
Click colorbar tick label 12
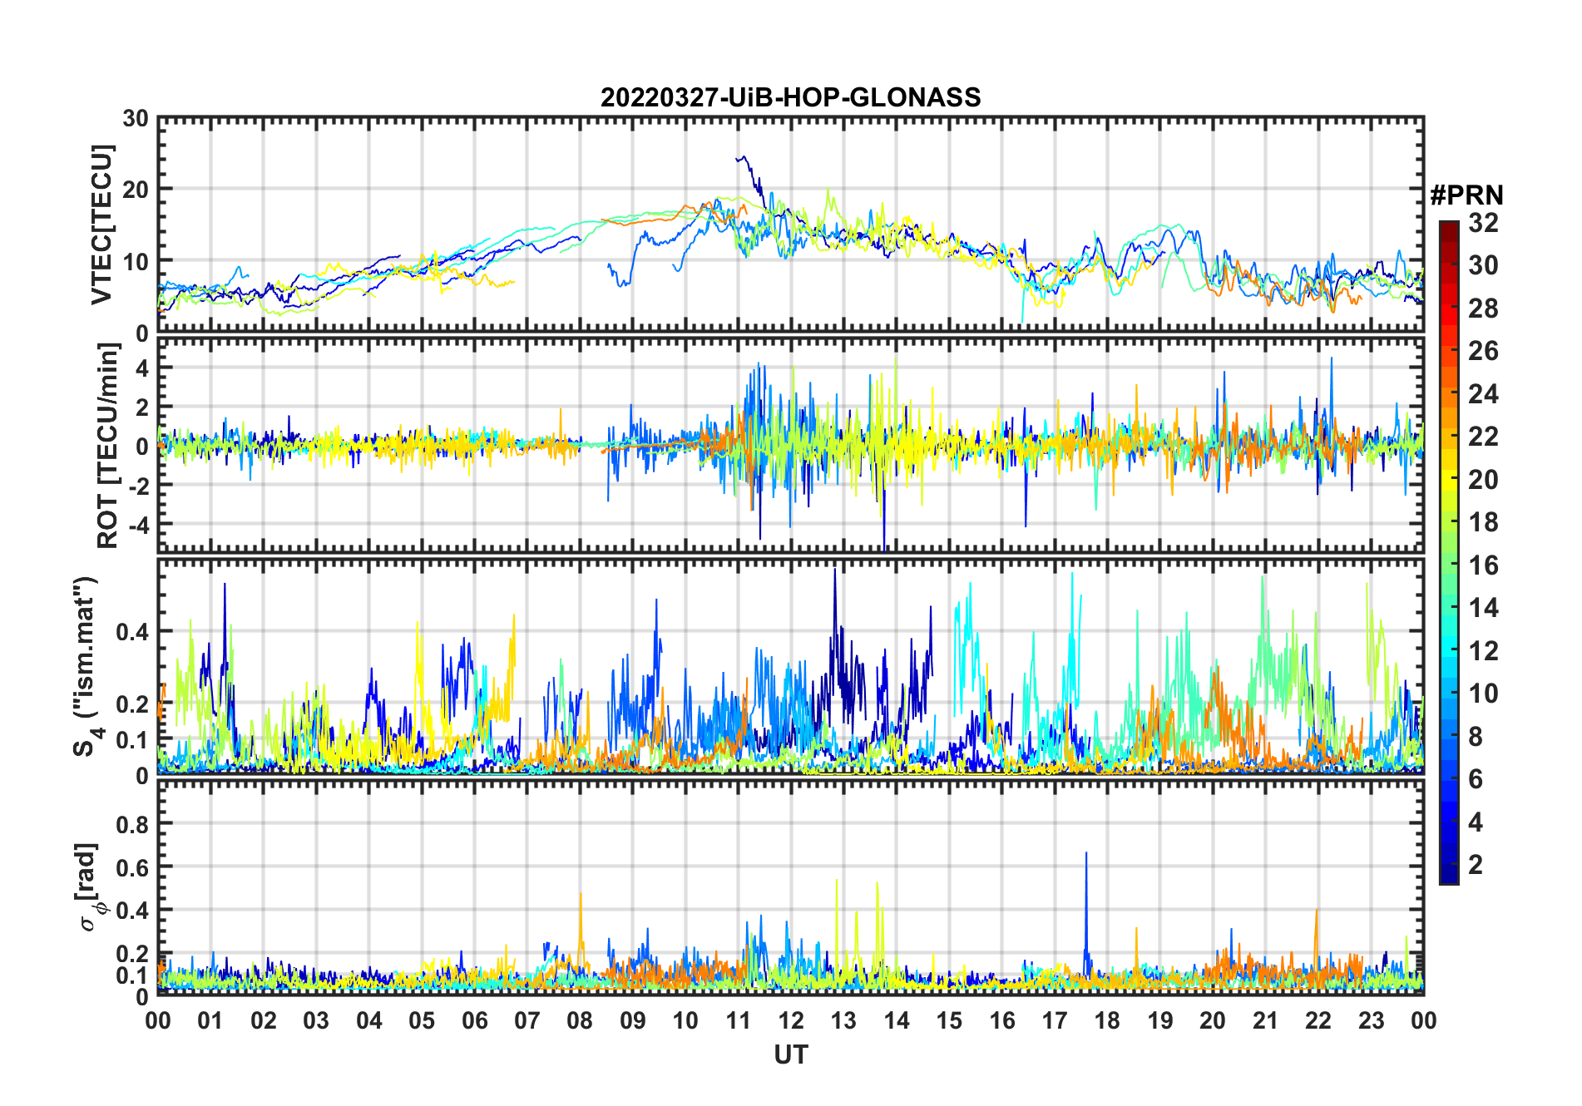[1483, 651]
